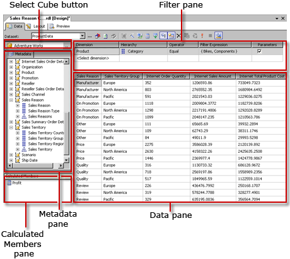Click the Internet Sales Amount column header
Image resolution: width=290 pixels, height=259 pixels.
[x=212, y=76]
